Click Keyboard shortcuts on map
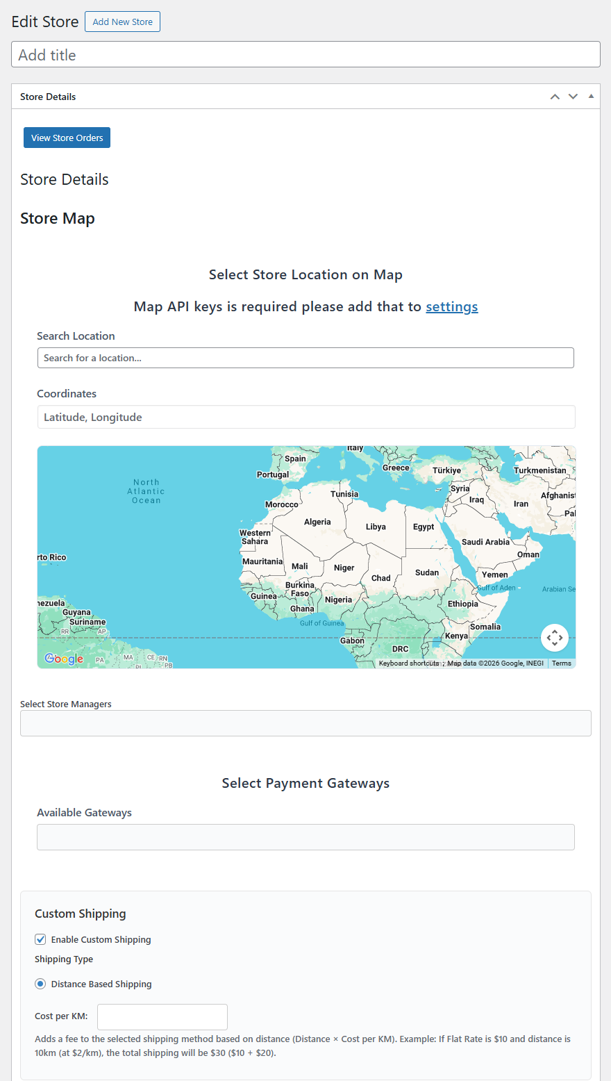The height and width of the screenshot is (1081, 611). 409,663
